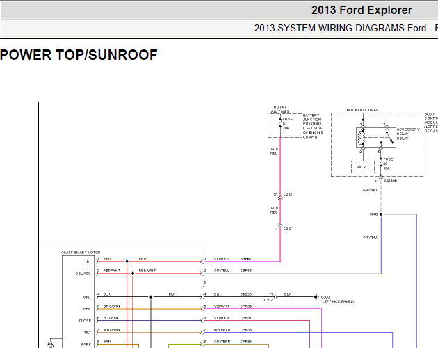Viewport: 438px width, 348px height.
Task: Select the 'TILT' terminal label
Action: pyautogui.click(x=88, y=333)
